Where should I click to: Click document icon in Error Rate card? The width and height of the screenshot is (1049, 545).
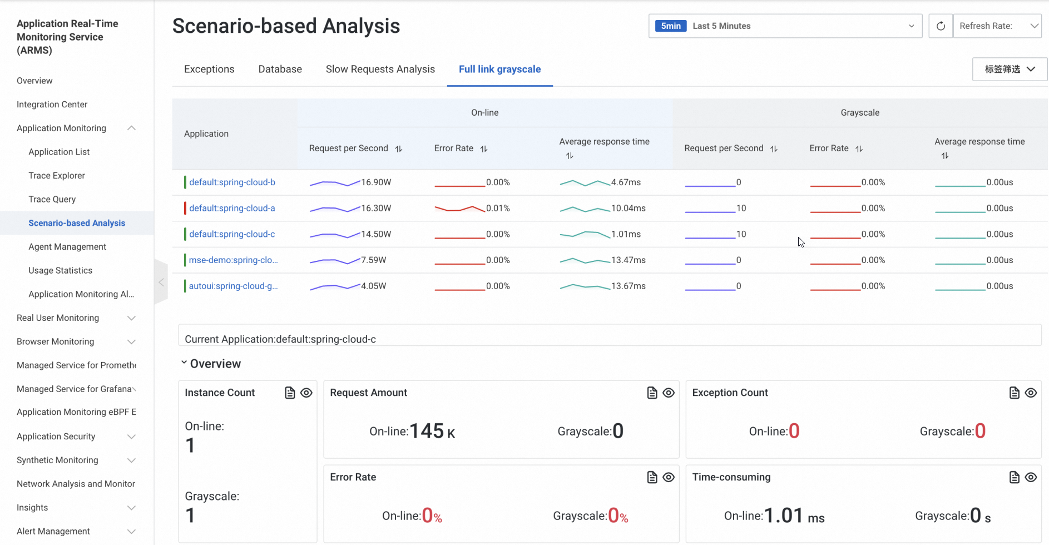pyautogui.click(x=652, y=477)
